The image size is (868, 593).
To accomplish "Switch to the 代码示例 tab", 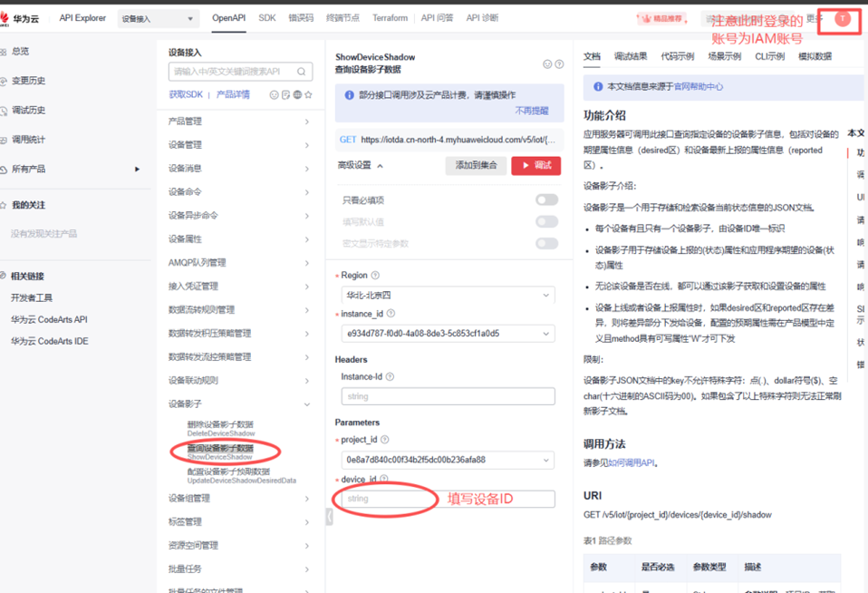I will pyautogui.click(x=678, y=56).
